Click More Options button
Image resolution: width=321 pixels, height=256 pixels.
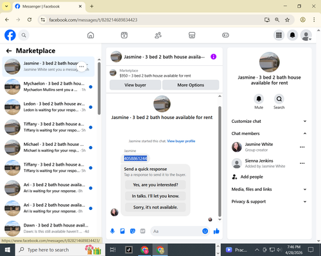point(191,85)
